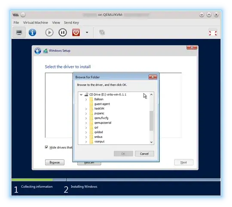Select the guest-agent folder

pyautogui.click(x=102, y=104)
